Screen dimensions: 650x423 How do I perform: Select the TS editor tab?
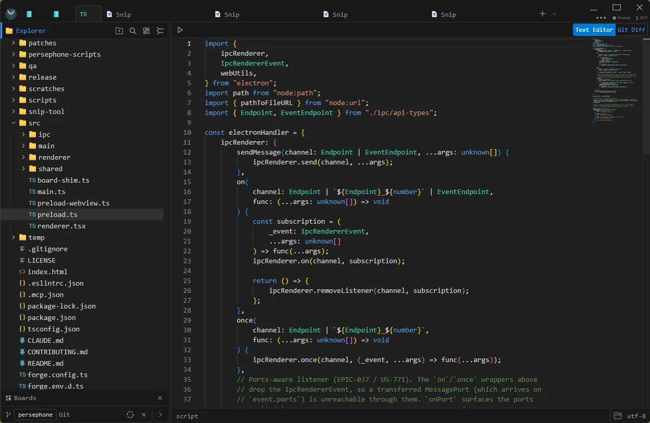coord(88,14)
